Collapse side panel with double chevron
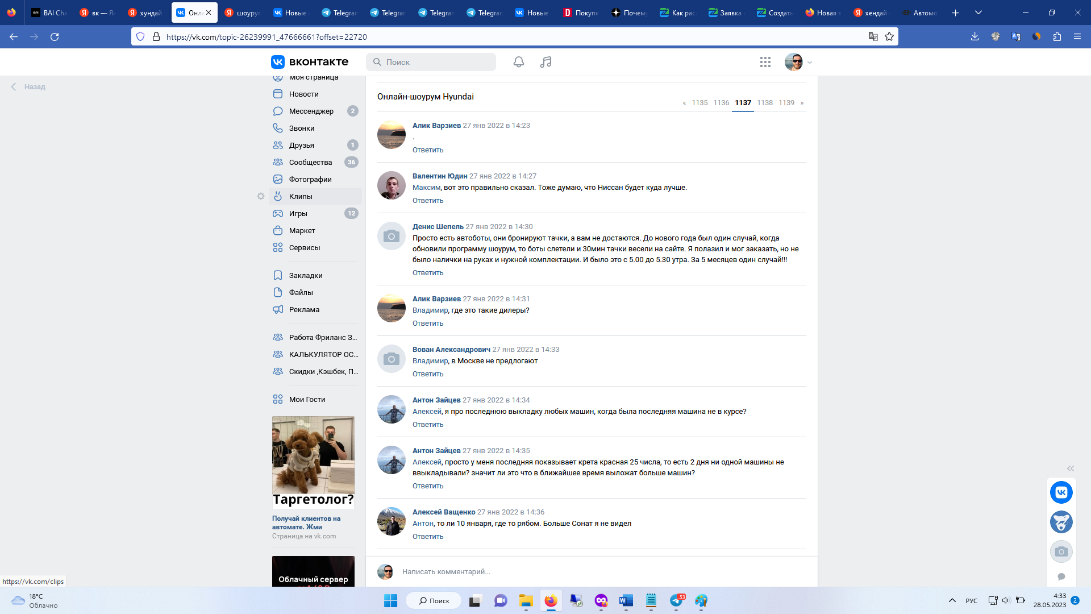 pos(1071,468)
